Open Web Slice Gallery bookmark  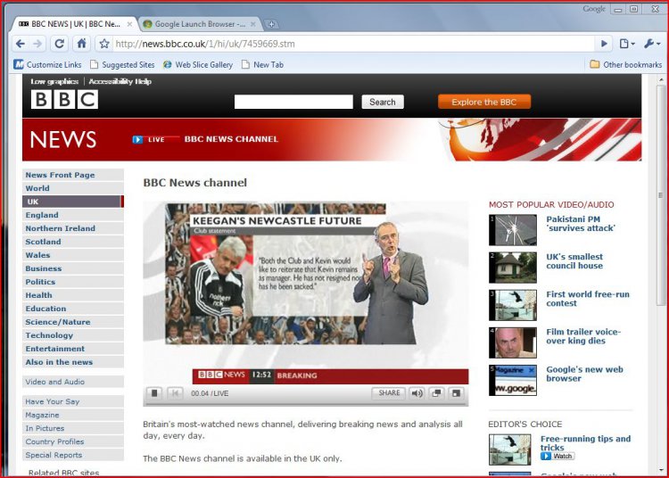(198, 65)
